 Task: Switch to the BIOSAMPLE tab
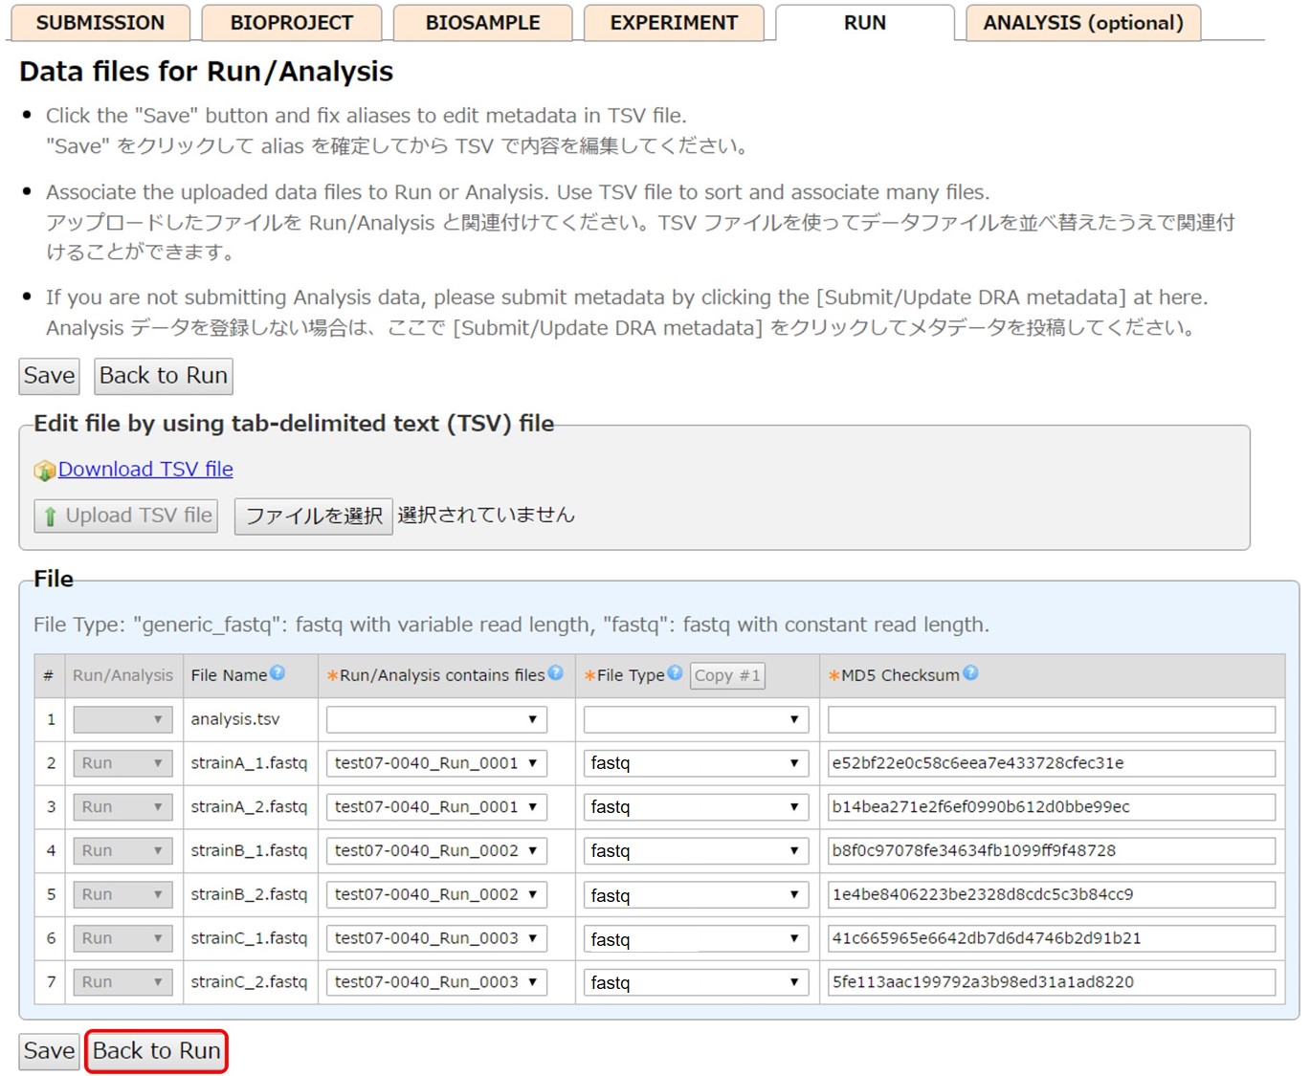482,23
